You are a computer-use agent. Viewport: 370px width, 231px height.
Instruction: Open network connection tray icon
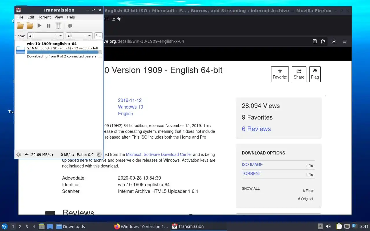[347, 226]
